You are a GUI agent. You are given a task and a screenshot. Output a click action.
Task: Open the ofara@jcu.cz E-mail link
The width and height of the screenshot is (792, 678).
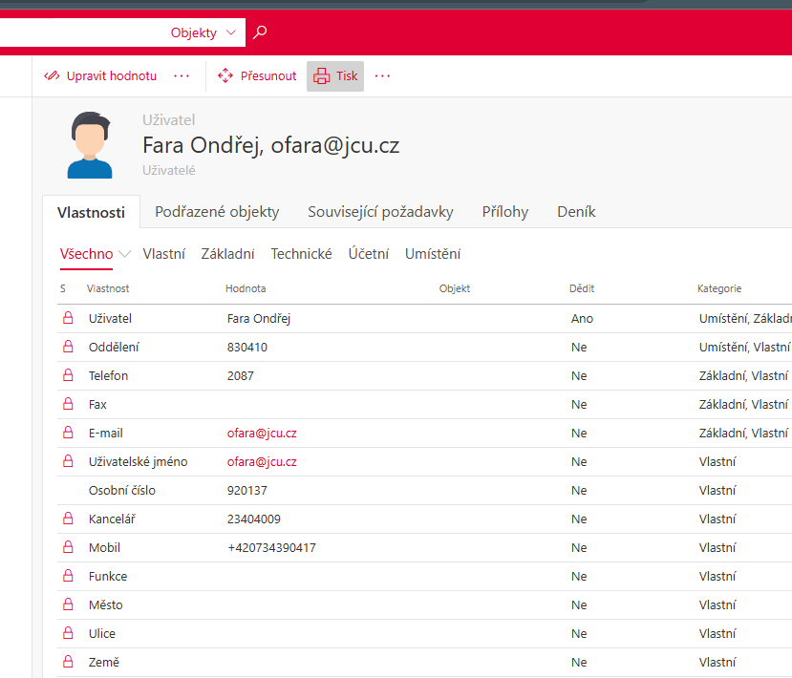click(262, 434)
